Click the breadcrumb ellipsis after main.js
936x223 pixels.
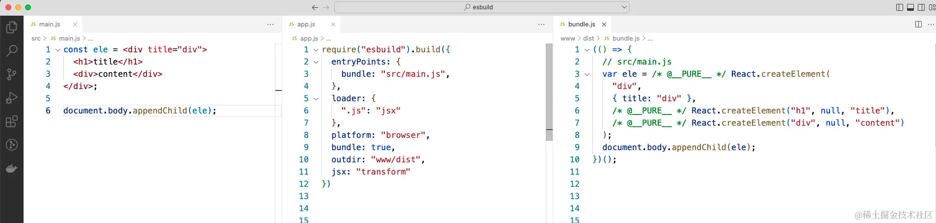[90, 38]
